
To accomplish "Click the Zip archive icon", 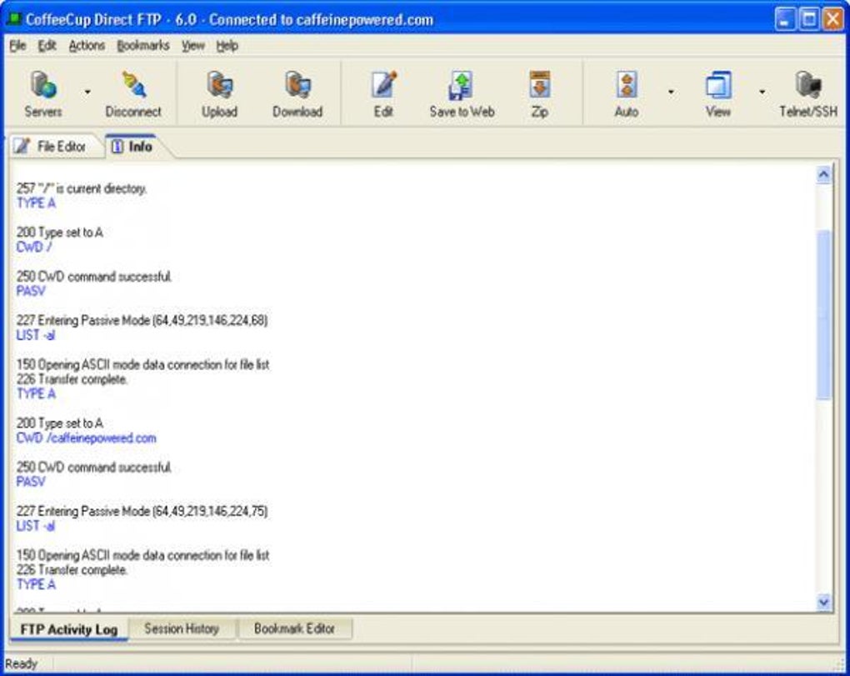I will coord(539,84).
